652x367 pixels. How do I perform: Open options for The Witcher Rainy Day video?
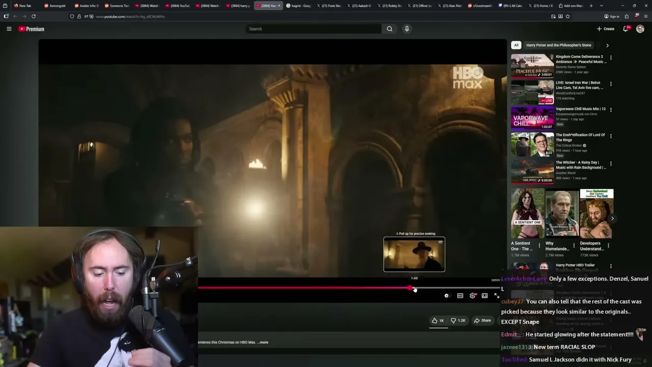[x=611, y=164]
